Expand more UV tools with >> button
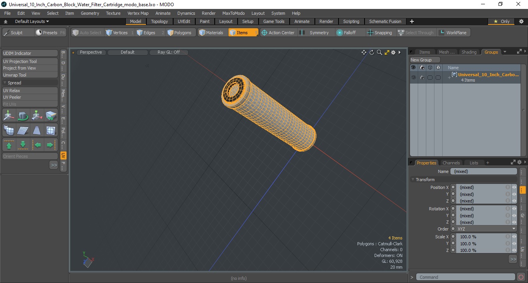 tap(54, 165)
